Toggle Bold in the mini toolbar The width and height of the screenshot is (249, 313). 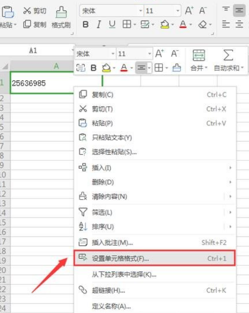coord(93,68)
